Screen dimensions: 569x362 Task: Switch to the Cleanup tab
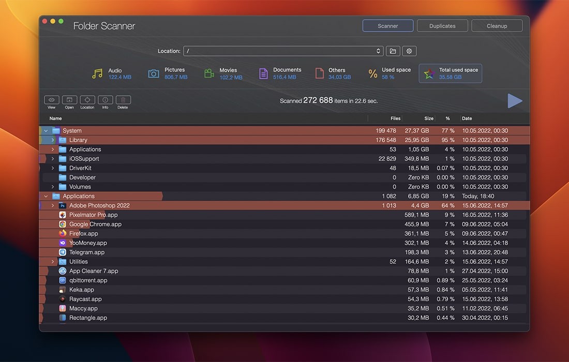click(497, 26)
